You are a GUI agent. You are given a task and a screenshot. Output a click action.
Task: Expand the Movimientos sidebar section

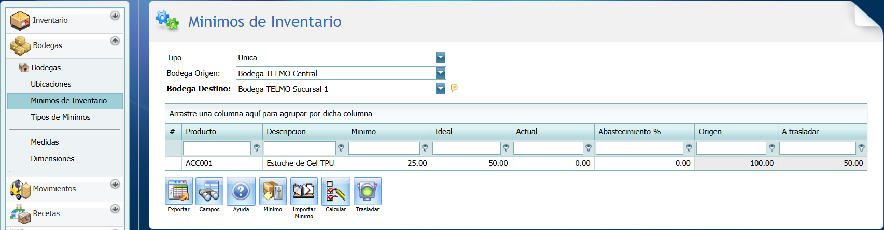click(x=115, y=184)
